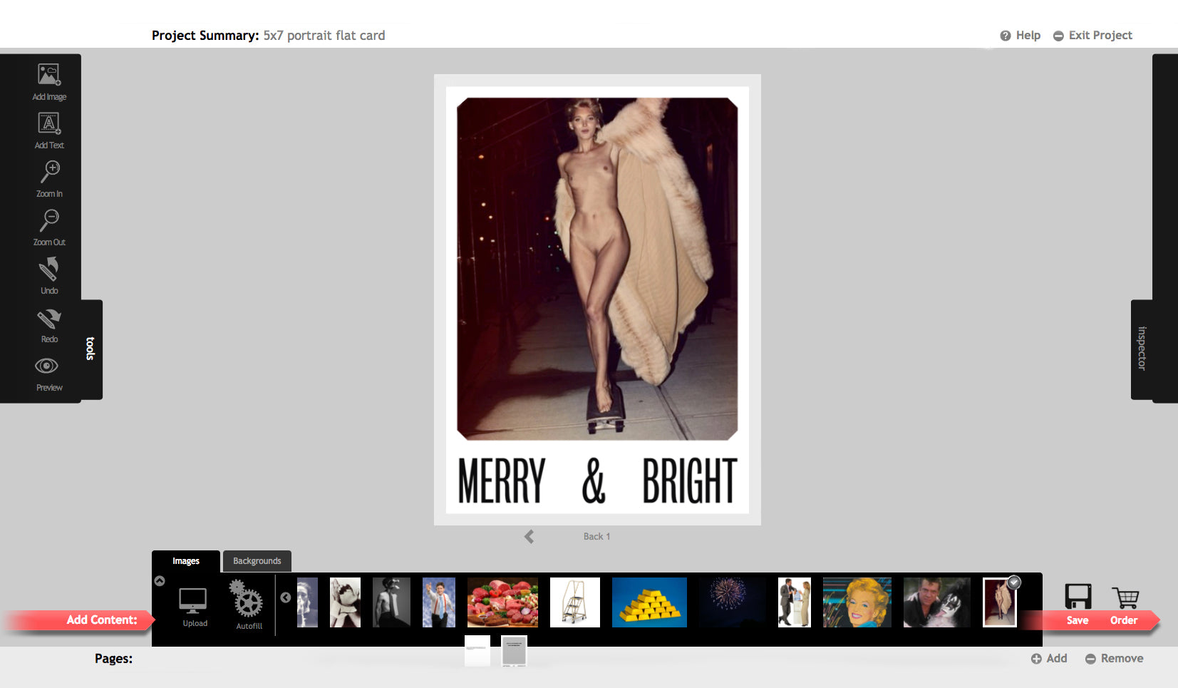Switch to the Backgrounds tab
Image resolution: width=1178 pixels, height=688 pixels.
coord(257,561)
